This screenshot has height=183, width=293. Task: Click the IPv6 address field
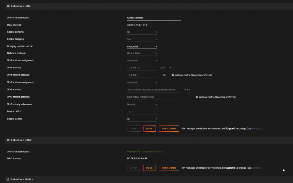pos(154,90)
